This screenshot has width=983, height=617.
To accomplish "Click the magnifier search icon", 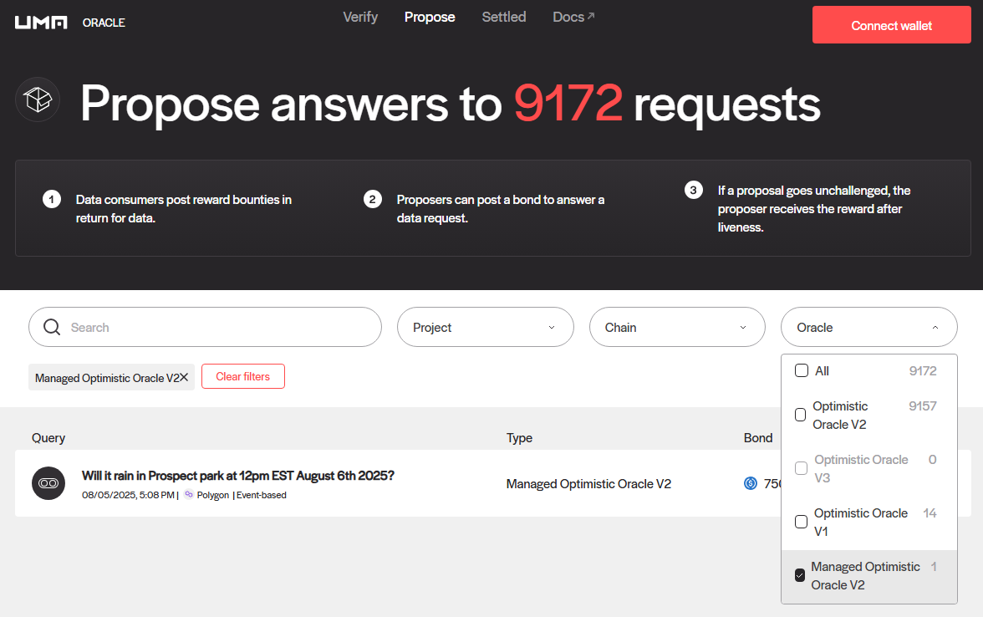I will coord(52,327).
